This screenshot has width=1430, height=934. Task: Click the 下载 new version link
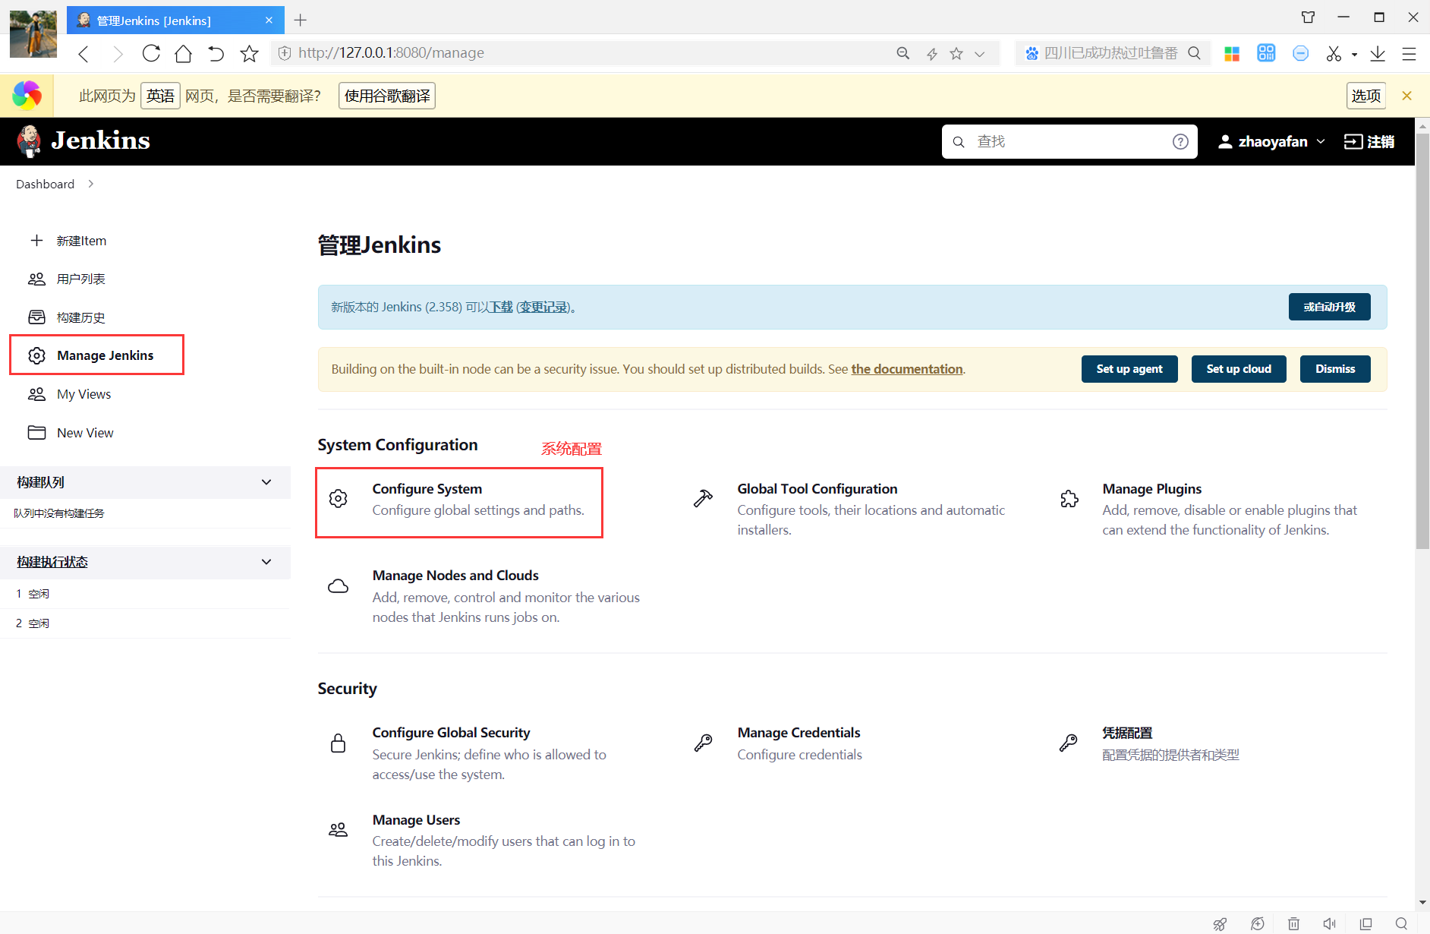coord(501,307)
